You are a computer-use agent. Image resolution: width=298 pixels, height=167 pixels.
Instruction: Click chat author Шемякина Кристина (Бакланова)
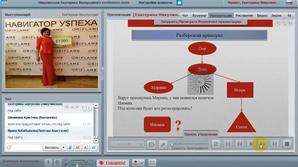pyautogui.click(x=32, y=117)
